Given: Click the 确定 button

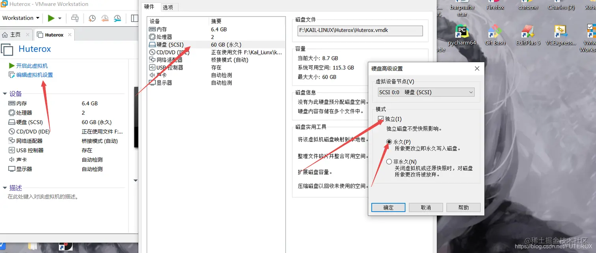Looking at the screenshot, I should pos(388,207).
